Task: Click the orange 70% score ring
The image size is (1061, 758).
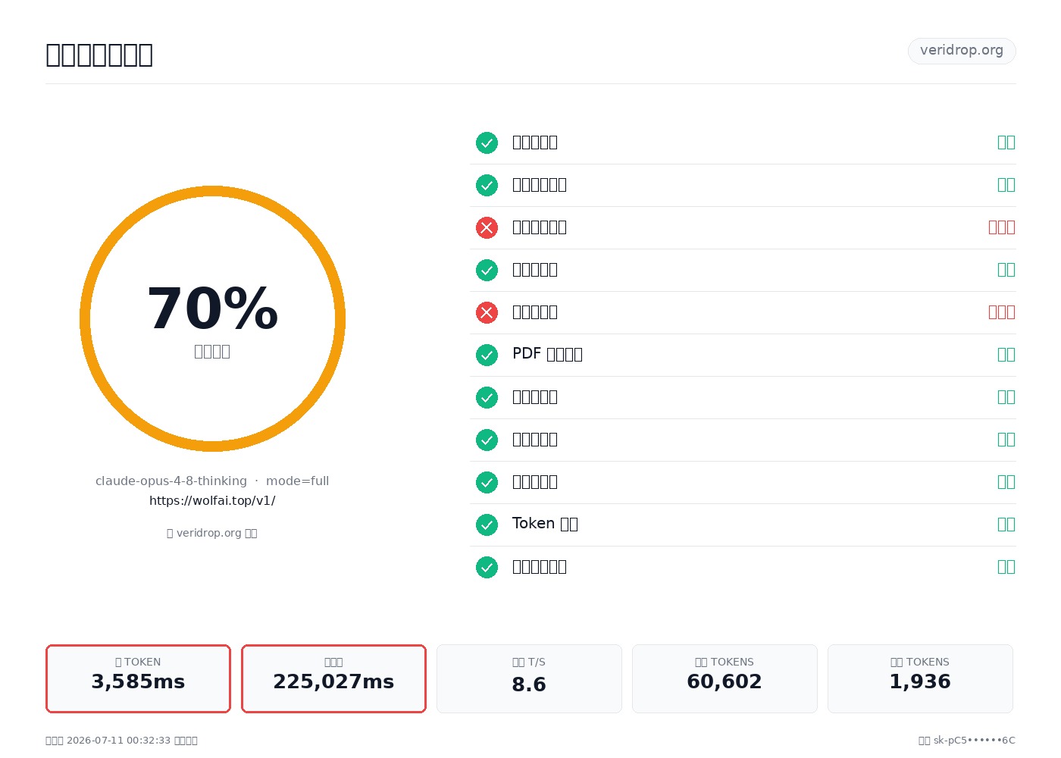Action: [x=212, y=318]
